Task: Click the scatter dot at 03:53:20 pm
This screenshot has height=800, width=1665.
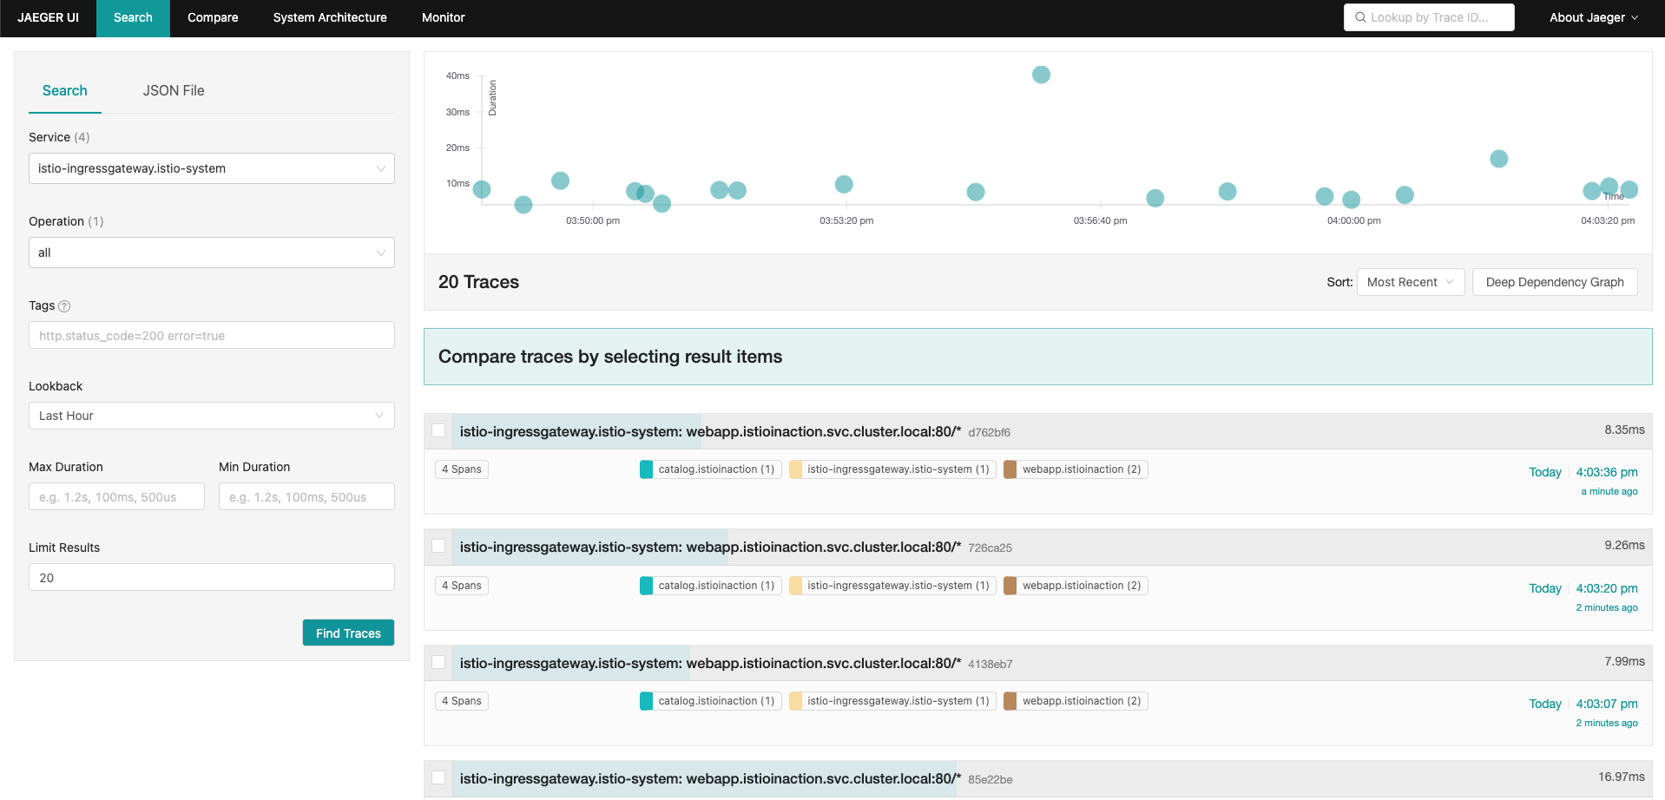Action: pos(844,184)
